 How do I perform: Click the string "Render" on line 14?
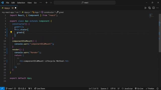click(x=34, y=52)
